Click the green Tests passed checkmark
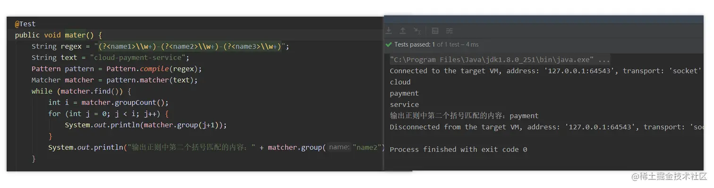714x188 pixels. coord(389,44)
